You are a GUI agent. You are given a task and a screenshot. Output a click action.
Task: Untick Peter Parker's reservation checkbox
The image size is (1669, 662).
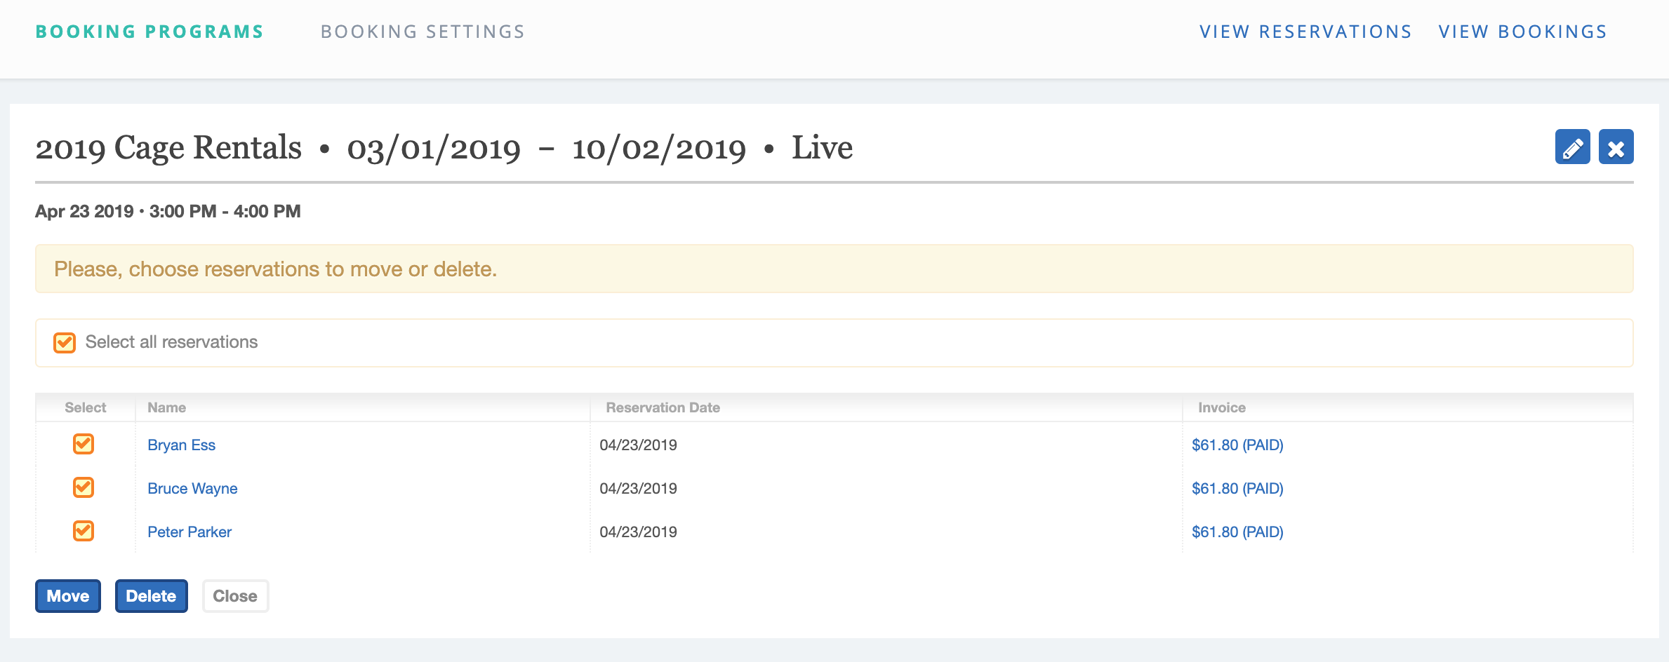click(84, 531)
